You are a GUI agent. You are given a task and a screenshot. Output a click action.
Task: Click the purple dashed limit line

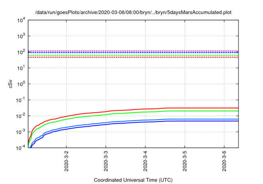[x=133, y=51]
